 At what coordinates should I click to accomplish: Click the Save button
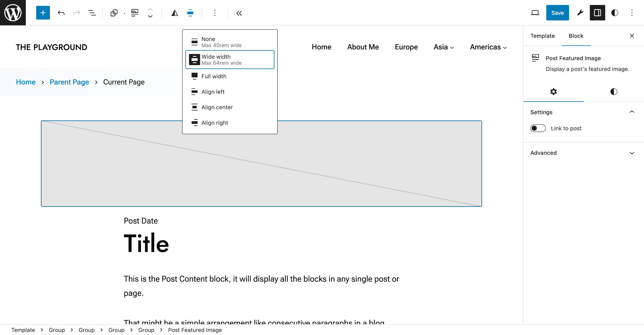(557, 13)
